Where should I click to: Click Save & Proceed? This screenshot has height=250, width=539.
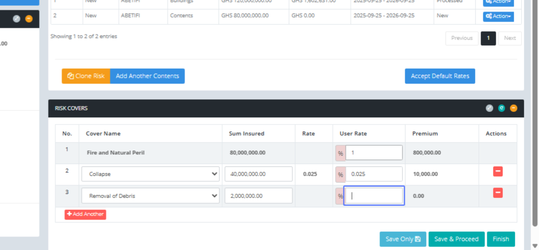456,239
